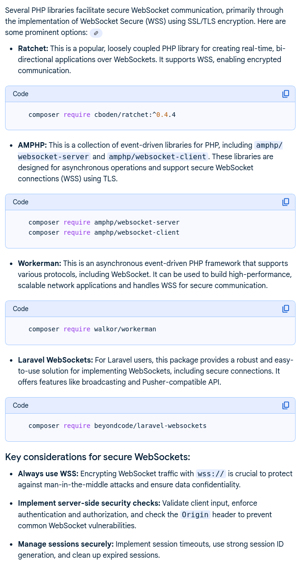Copy the Workerman composer command

pyautogui.click(x=285, y=309)
